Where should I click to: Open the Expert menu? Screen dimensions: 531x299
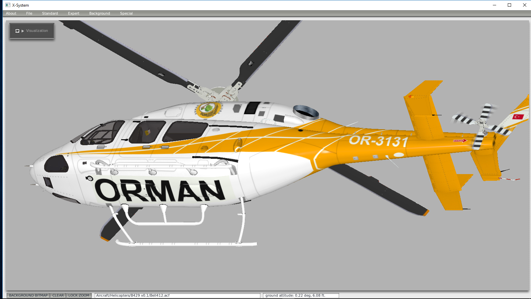(x=73, y=13)
